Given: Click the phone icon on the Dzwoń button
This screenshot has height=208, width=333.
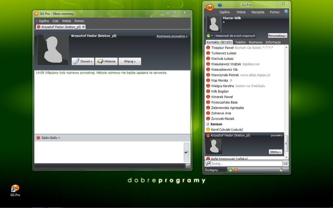Looking at the screenshot, I should coord(76,61).
